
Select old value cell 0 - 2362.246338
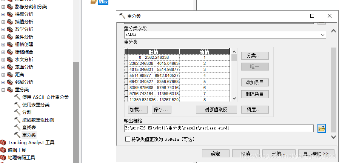pos(154,57)
